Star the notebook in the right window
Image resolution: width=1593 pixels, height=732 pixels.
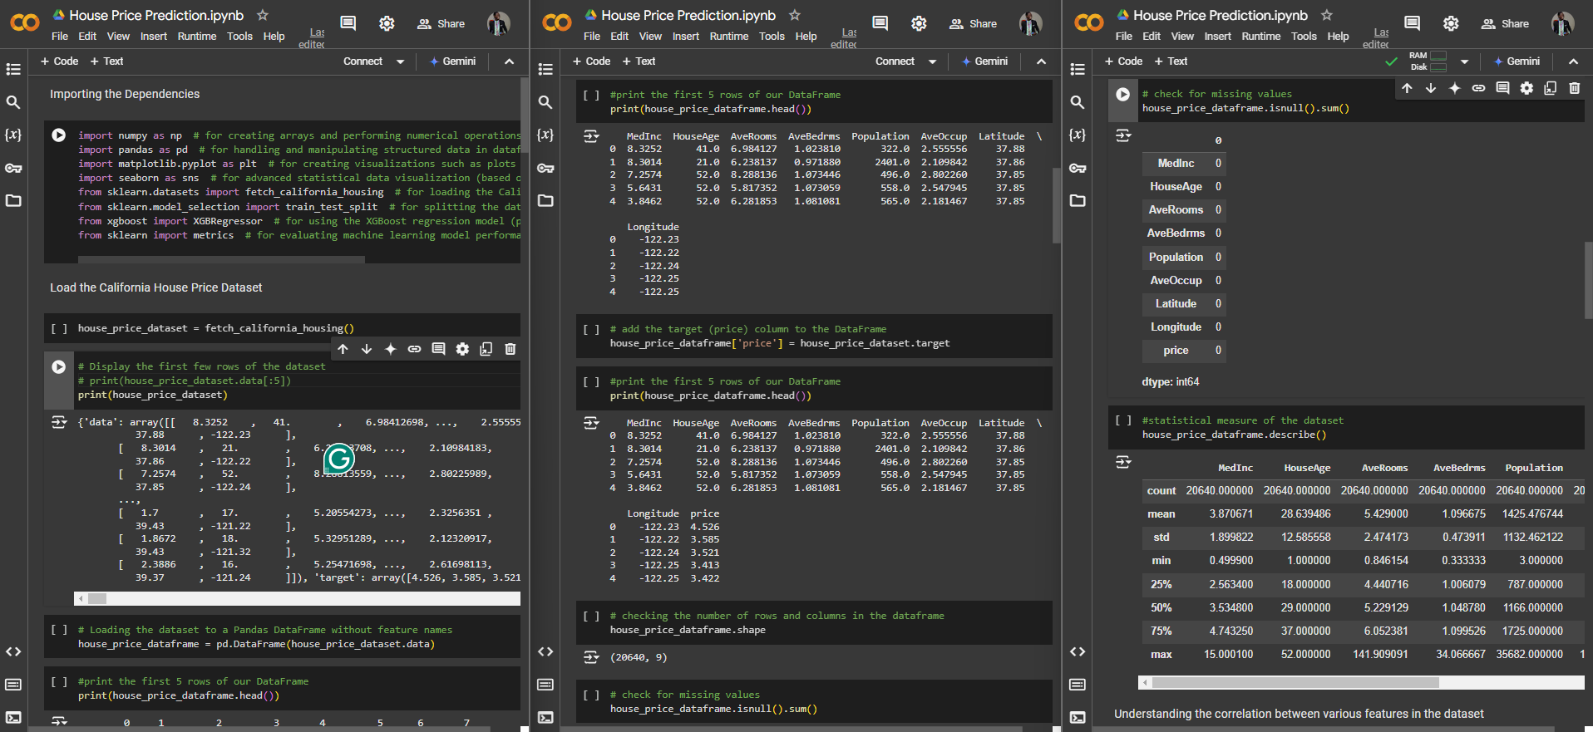1327,15
